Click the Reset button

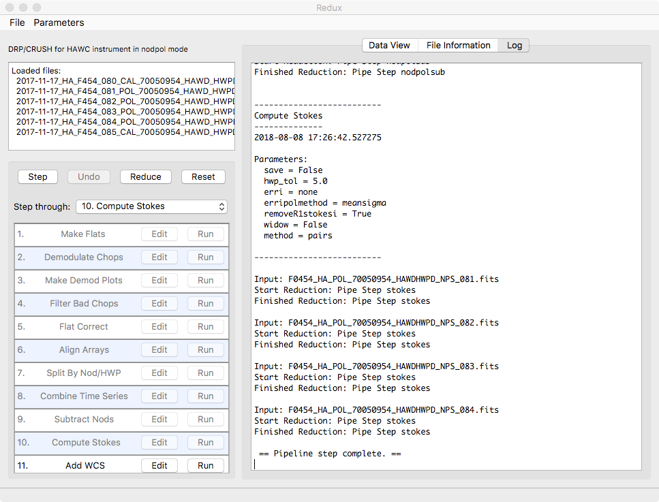[x=203, y=176]
